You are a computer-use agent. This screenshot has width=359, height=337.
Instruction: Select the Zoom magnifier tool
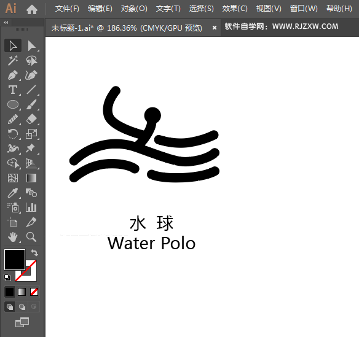(x=31, y=237)
